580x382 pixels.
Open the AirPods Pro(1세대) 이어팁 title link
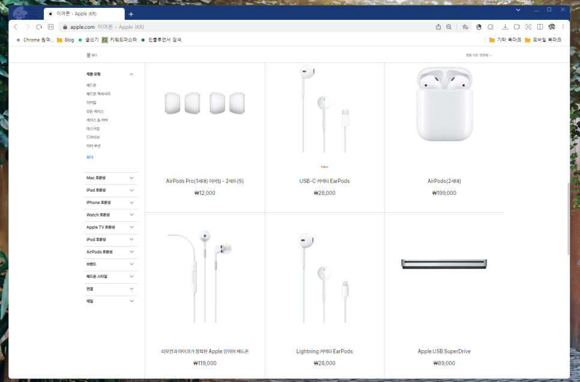(205, 181)
